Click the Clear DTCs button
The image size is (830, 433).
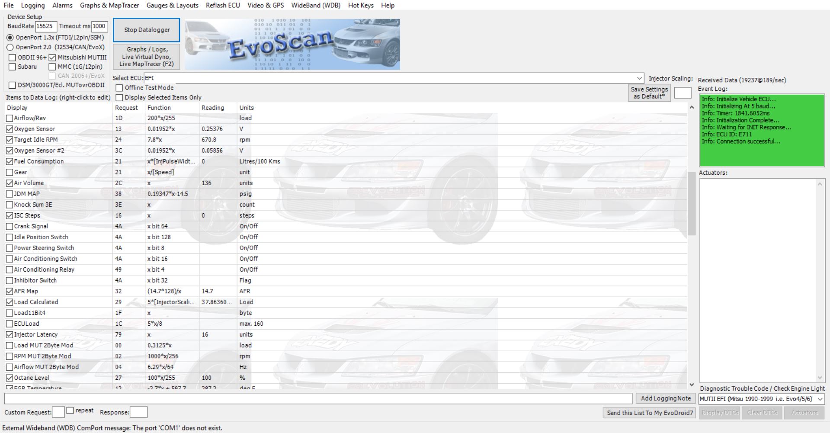pos(762,413)
